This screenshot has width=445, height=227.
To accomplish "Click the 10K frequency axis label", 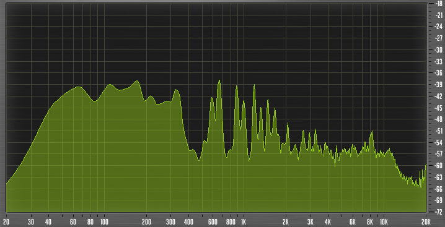I will 384,221.
